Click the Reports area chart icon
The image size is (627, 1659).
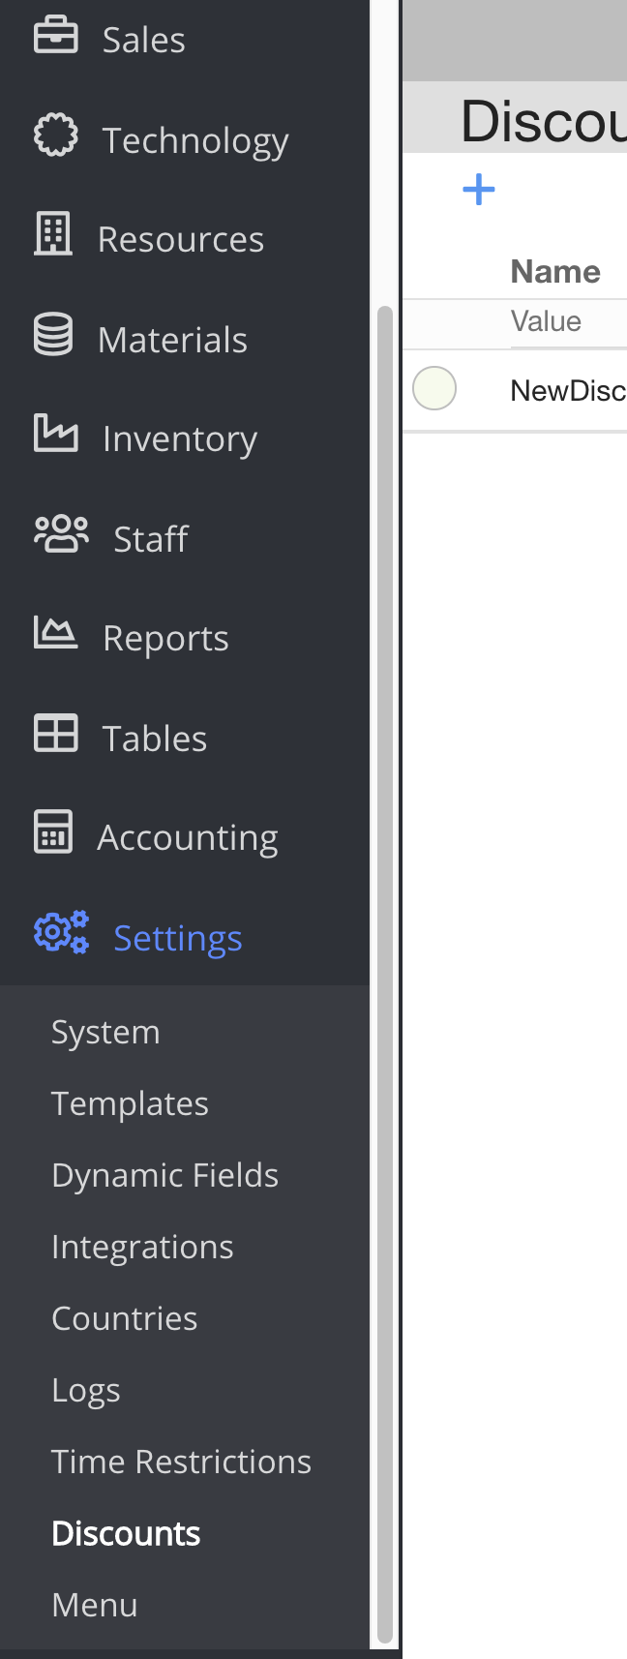(x=55, y=633)
